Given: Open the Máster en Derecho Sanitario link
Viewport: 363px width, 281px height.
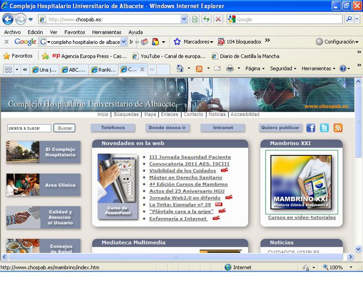Looking at the screenshot, I should pyautogui.click(x=186, y=177).
